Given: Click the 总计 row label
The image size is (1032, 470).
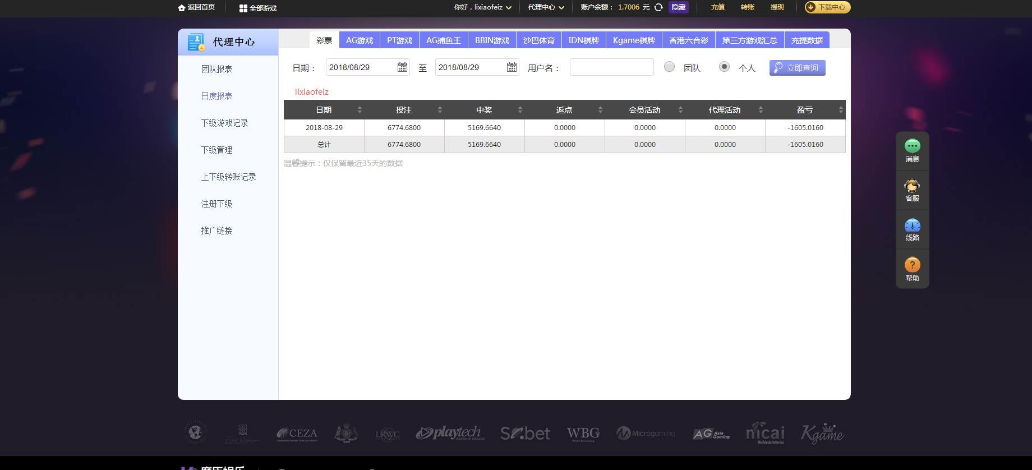Looking at the screenshot, I should tap(324, 145).
